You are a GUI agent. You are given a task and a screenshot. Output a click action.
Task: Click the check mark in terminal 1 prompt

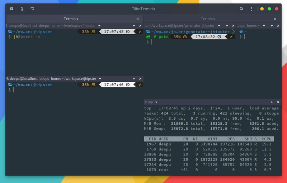[x=140, y=31]
